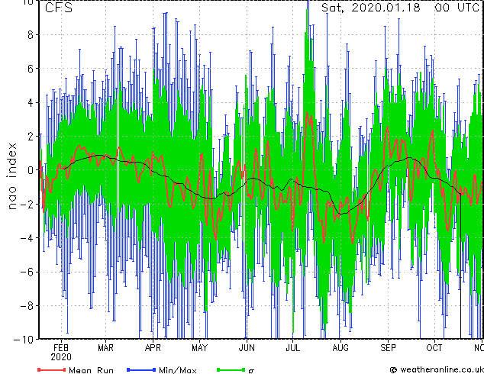Click the date text Sat, 2020.01.18
This screenshot has height=374, width=484.
pos(371,8)
